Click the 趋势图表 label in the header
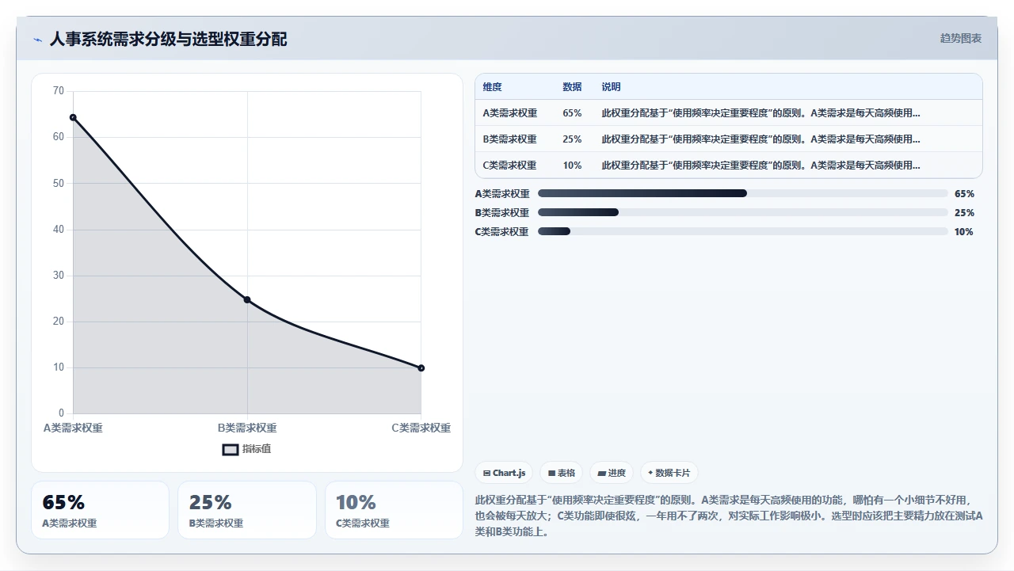1014x571 pixels. click(x=960, y=38)
